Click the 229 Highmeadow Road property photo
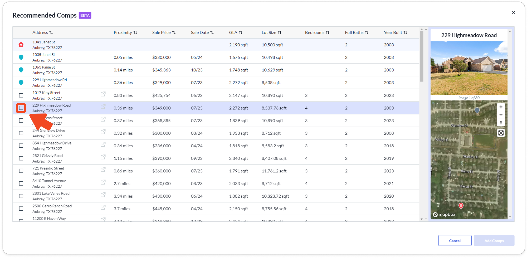 tap(469, 68)
